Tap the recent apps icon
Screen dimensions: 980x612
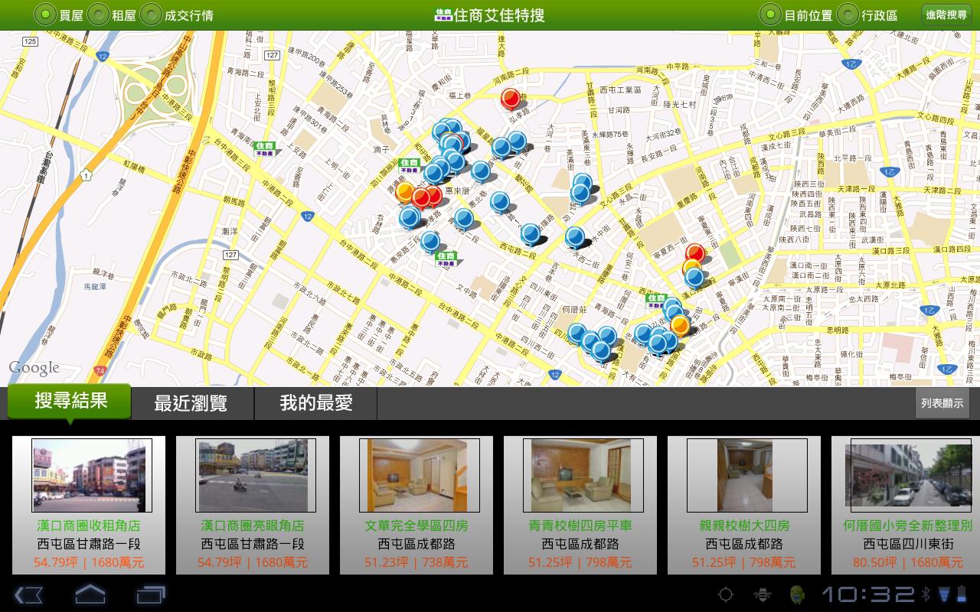[x=151, y=594]
